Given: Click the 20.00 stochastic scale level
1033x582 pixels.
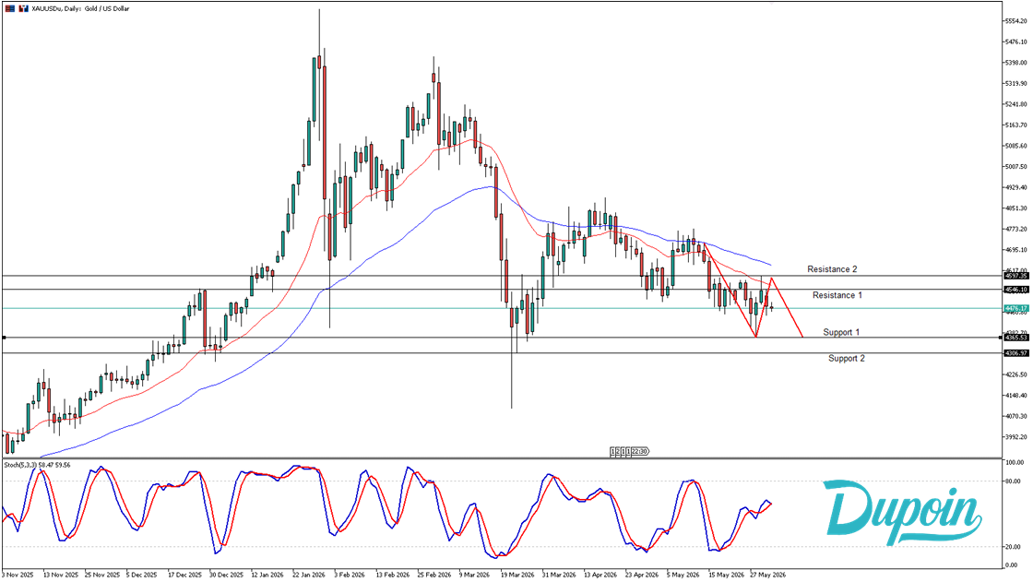Looking at the screenshot, I should pos(1014,547).
